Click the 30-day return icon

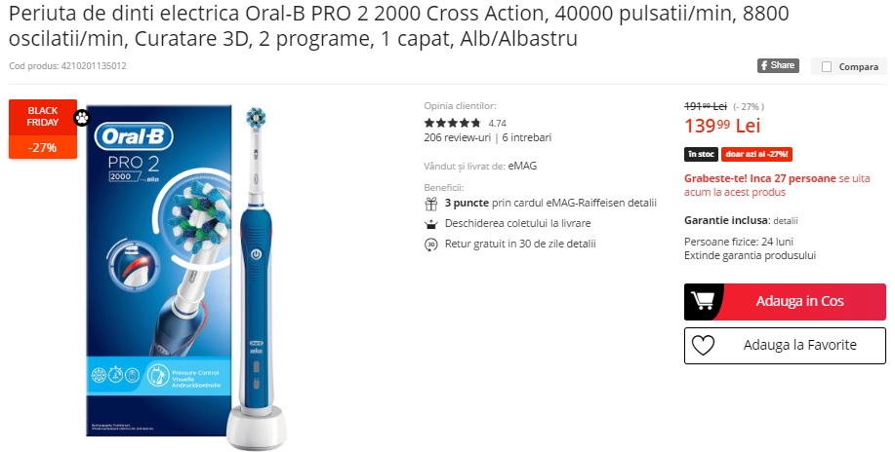(x=431, y=245)
